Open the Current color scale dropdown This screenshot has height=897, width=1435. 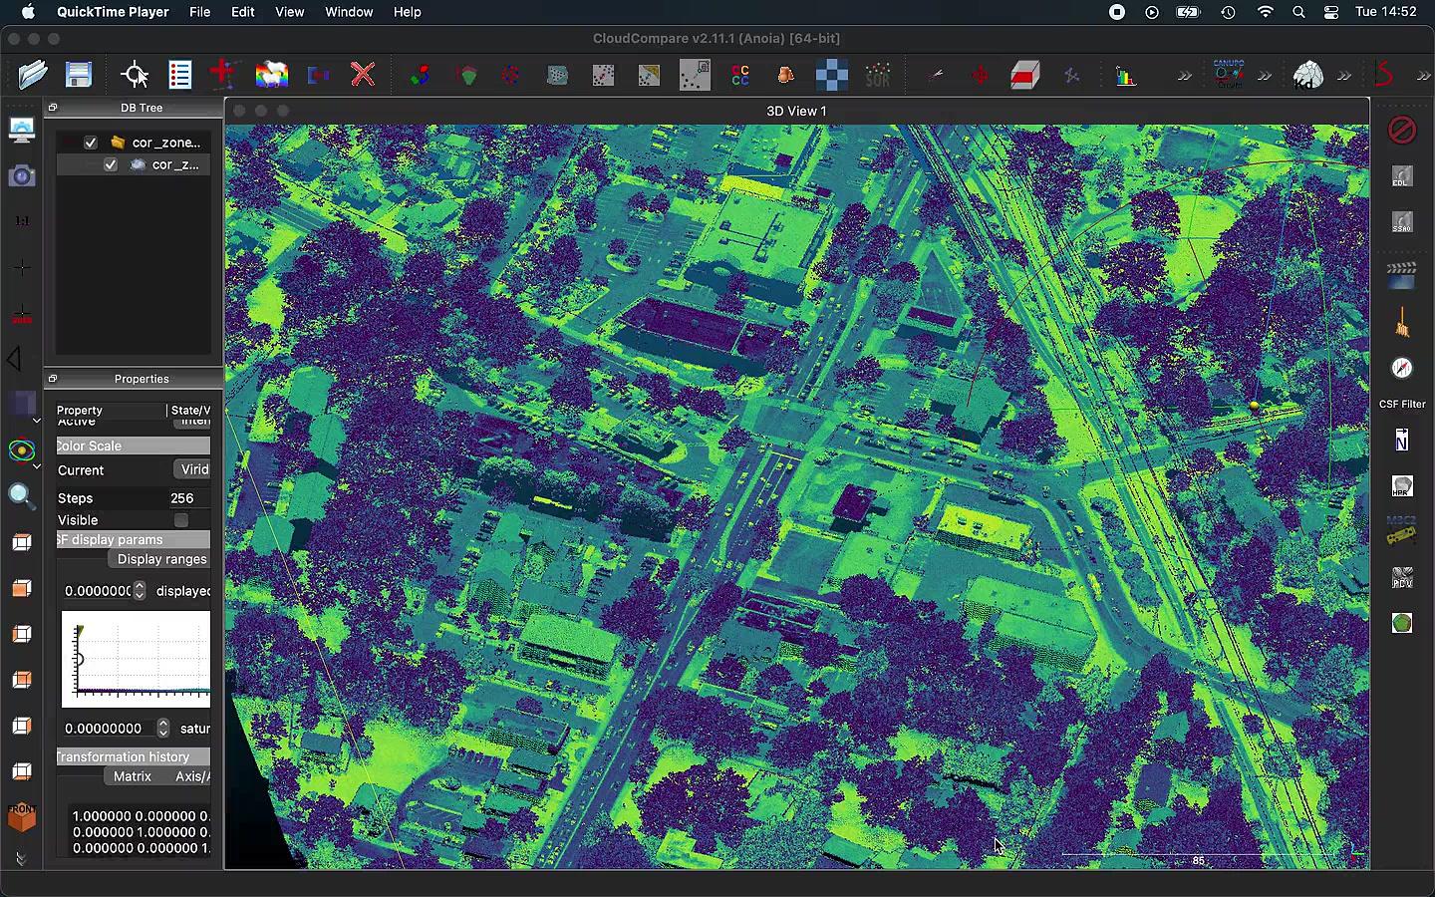pyautogui.click(x=192, y=469)
